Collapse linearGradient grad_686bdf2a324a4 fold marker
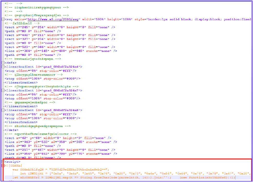The width and height of the screenshot is (253, 182). (x=3, y=67)
